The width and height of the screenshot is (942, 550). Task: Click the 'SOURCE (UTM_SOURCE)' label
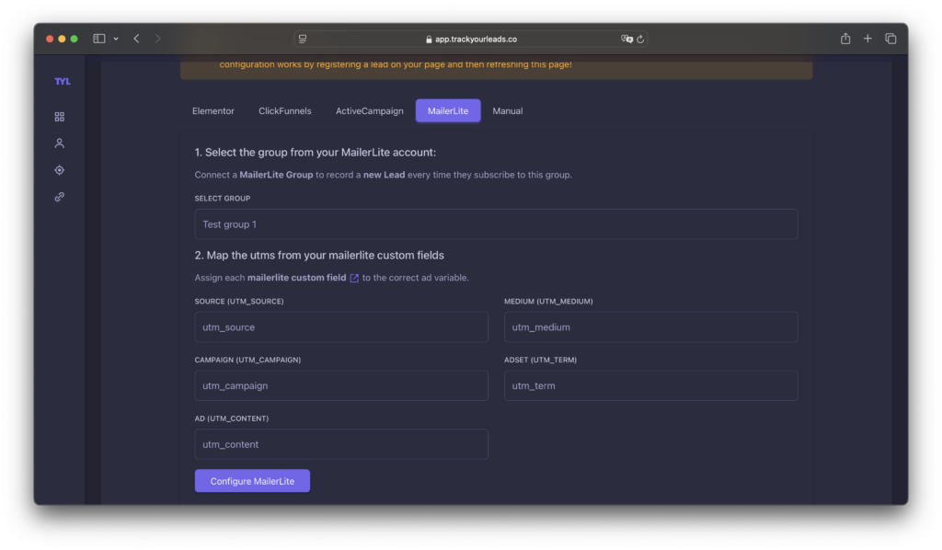[239, 302]
